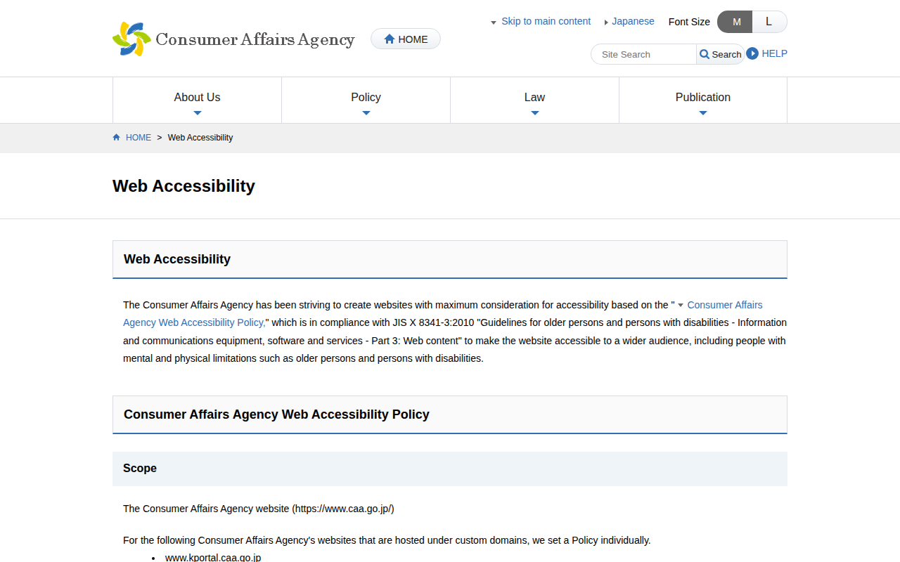Go to HOME in breadcrumb

[138, 138]
